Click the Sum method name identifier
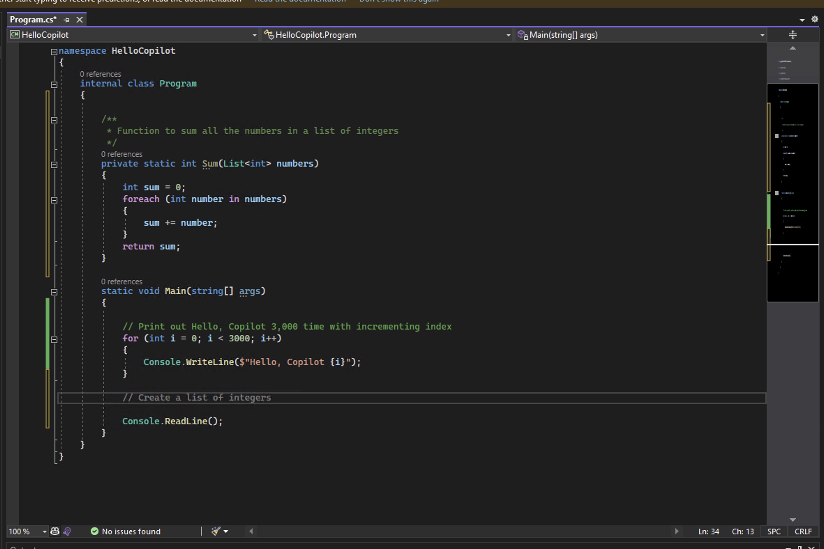 210,163
